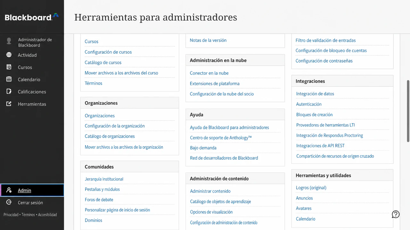
Task: Open Catálogo de objetos de aprendizaje
Action: 220,202
